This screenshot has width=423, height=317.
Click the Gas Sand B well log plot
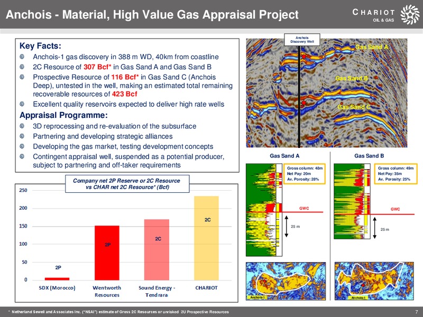352,201
